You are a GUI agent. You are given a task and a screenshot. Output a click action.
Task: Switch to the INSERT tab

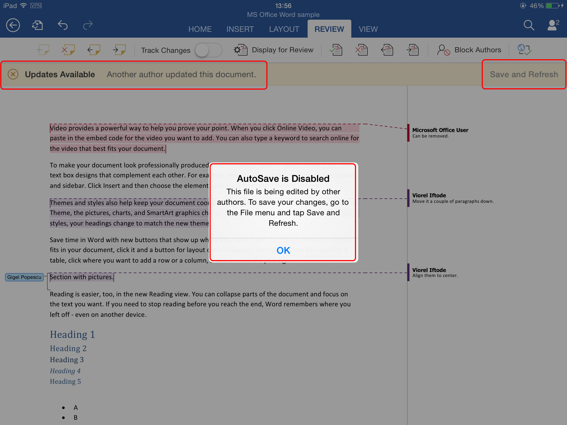coord(240,29)
